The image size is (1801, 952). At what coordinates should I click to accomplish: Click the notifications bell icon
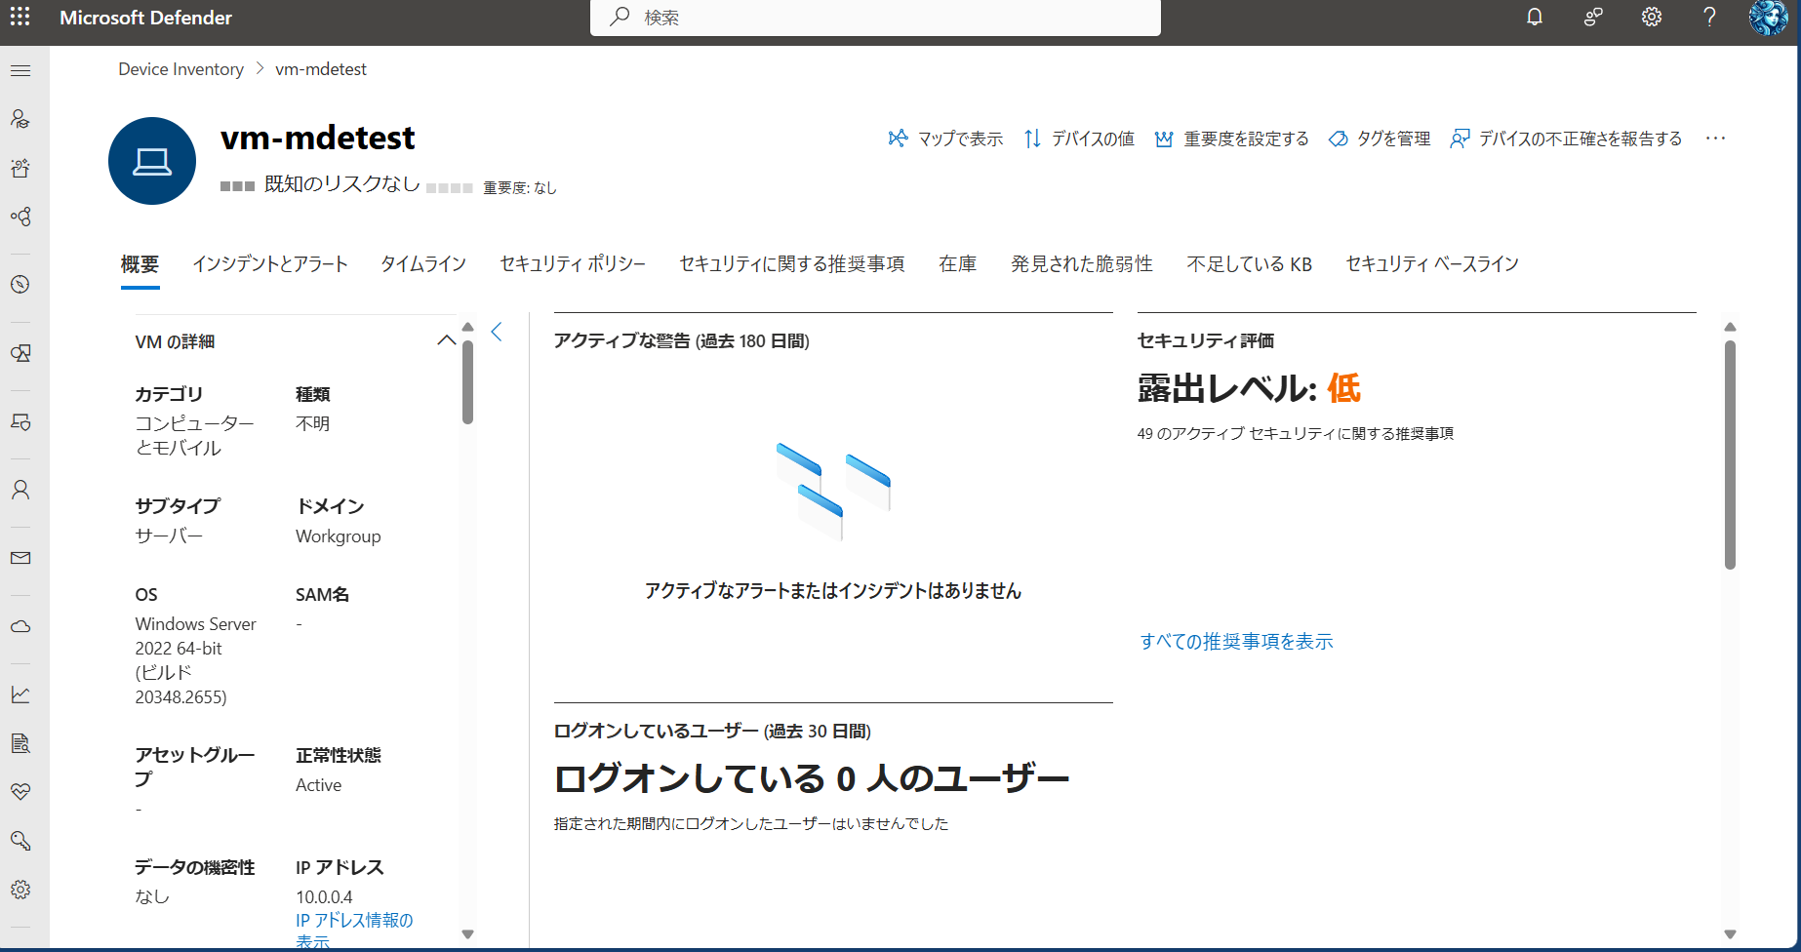1535,18
